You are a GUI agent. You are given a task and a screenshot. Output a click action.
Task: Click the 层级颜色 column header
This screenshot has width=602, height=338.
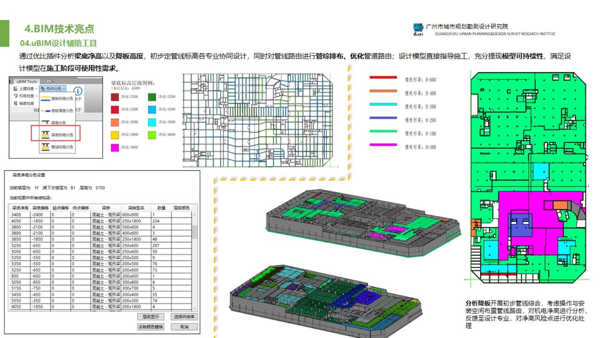[x=182, y=208]
